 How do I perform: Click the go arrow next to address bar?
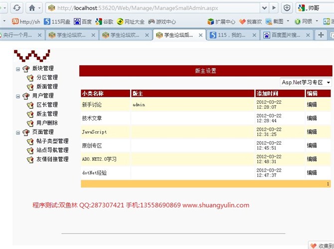tap(274, 8)
